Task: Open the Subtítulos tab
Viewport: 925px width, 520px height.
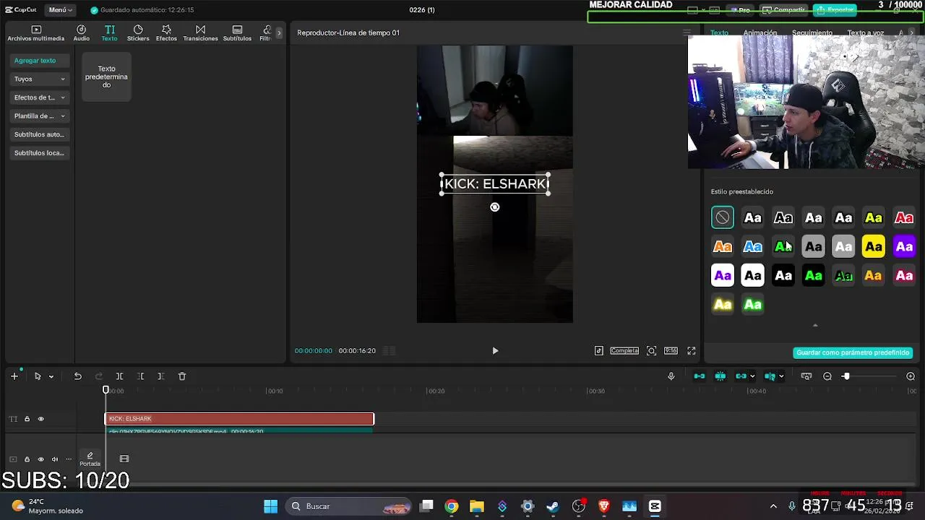Action: (x=237, y=33)
